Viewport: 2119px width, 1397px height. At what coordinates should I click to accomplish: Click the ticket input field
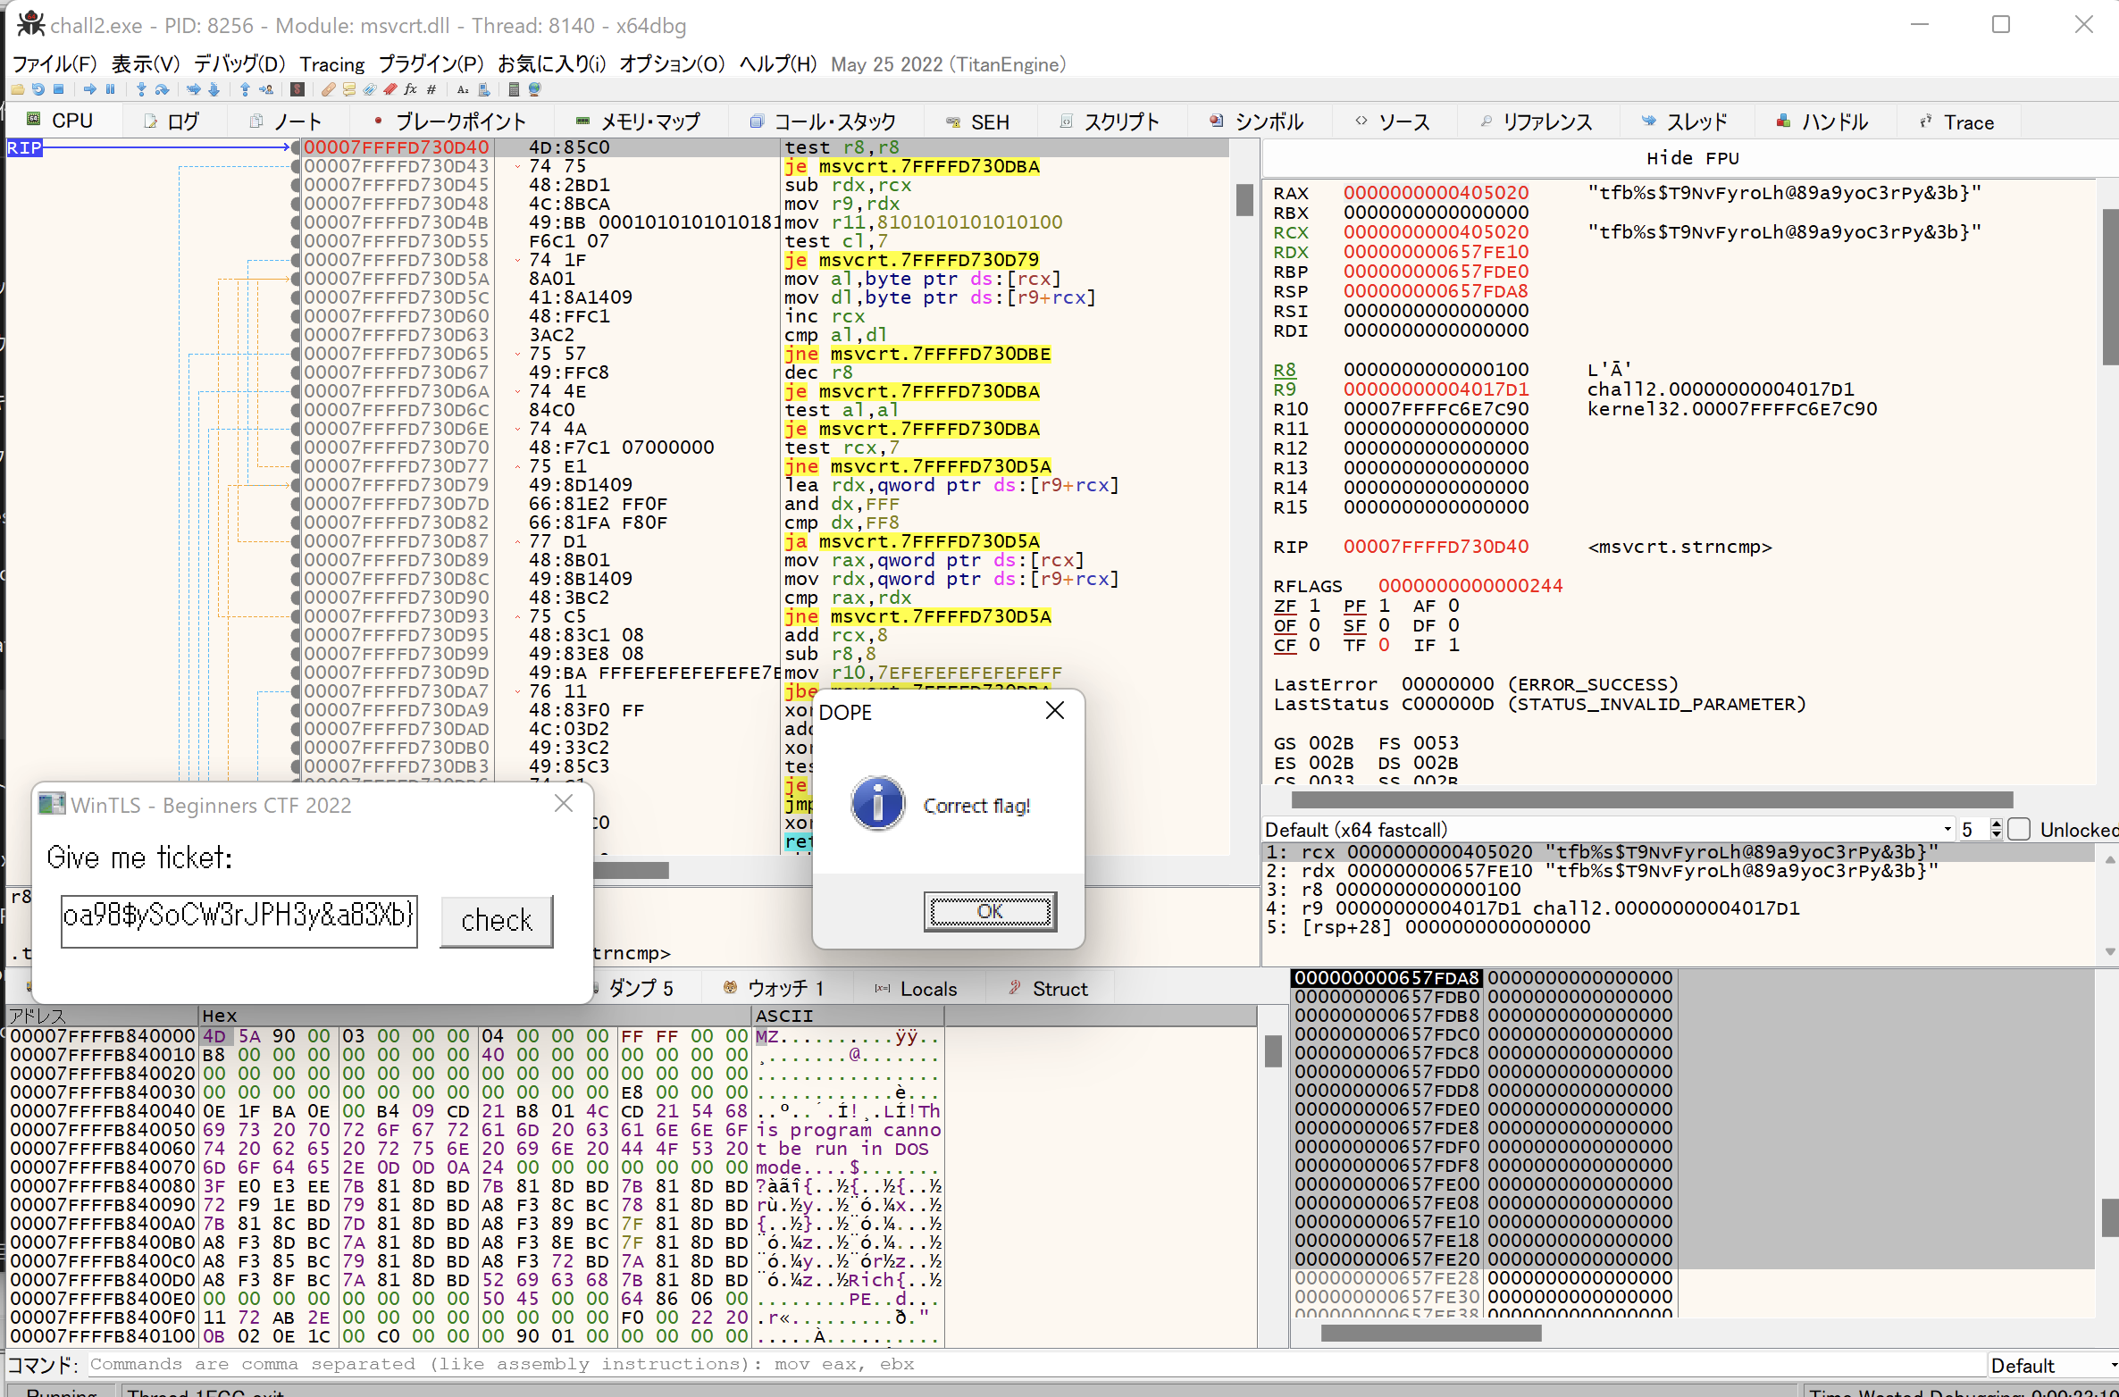point(239,920)
